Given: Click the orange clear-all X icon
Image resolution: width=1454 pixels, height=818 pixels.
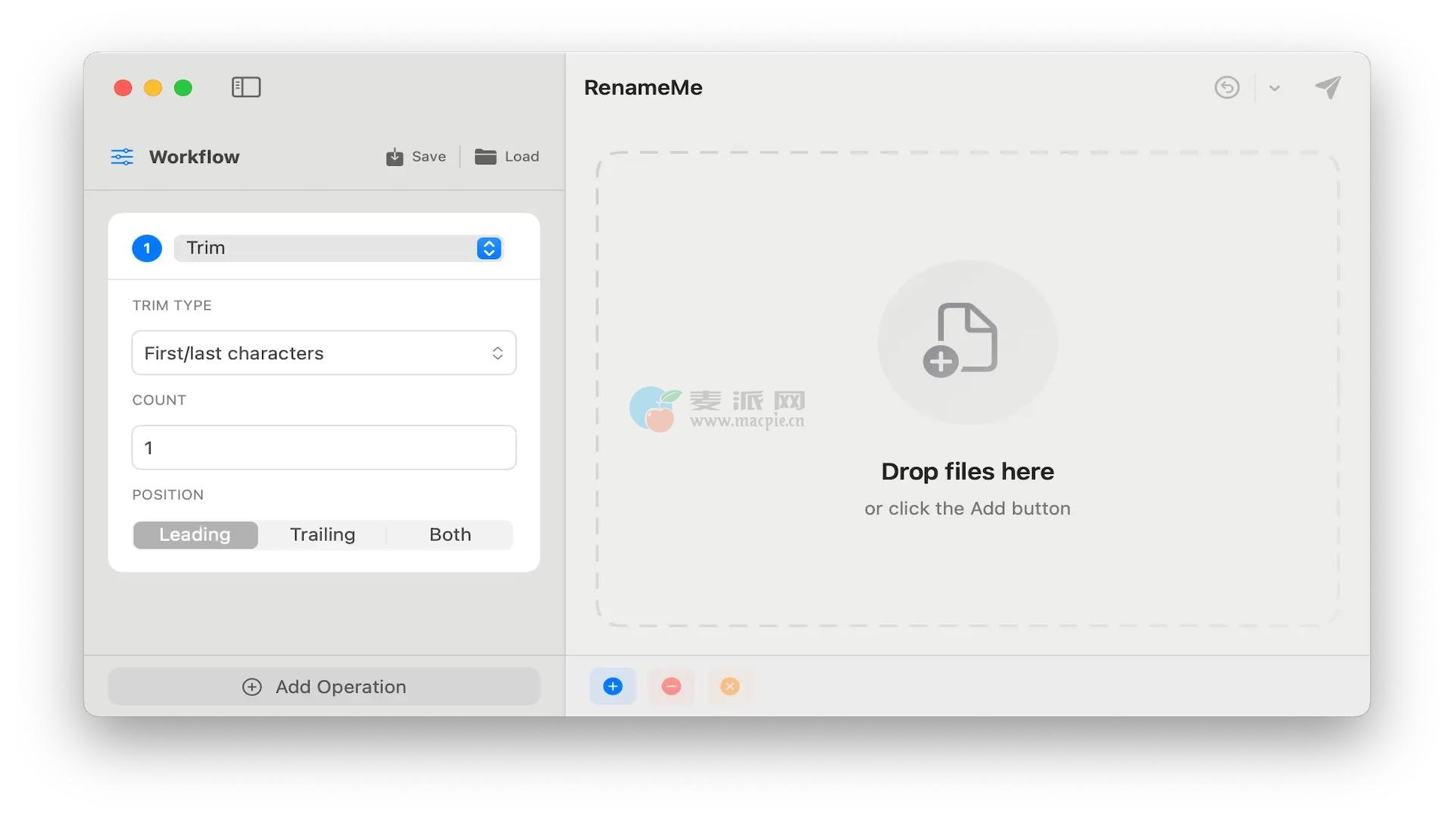Looking at the screenshot, I should (729, 686).
